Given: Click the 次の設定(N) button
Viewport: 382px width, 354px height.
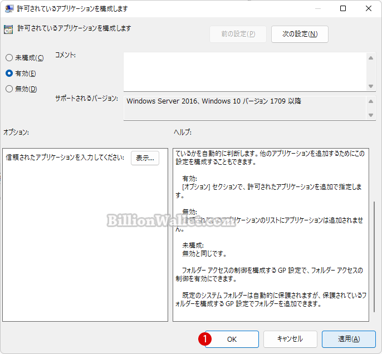Looking at the screenshot, I should pyautogui.click(x=300, y=34).
